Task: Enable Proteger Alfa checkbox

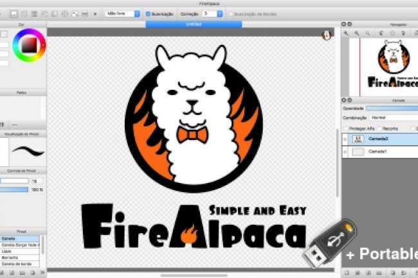Action: pos(345,128)
